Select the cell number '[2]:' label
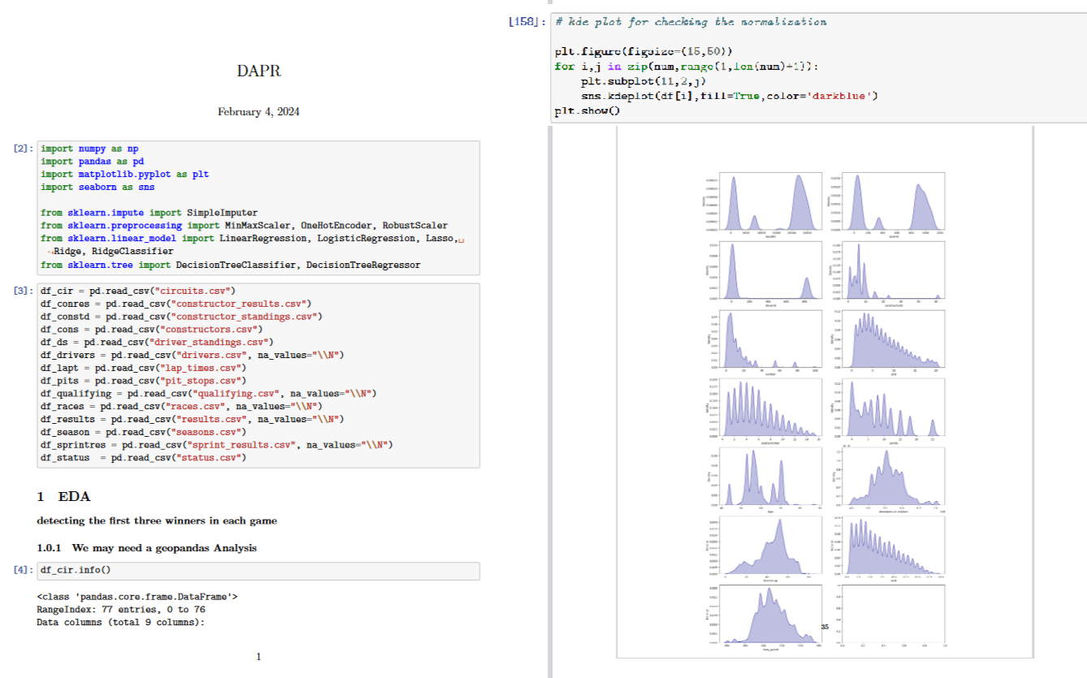The height and width of the screenshot is (678, 1087). 24,149
